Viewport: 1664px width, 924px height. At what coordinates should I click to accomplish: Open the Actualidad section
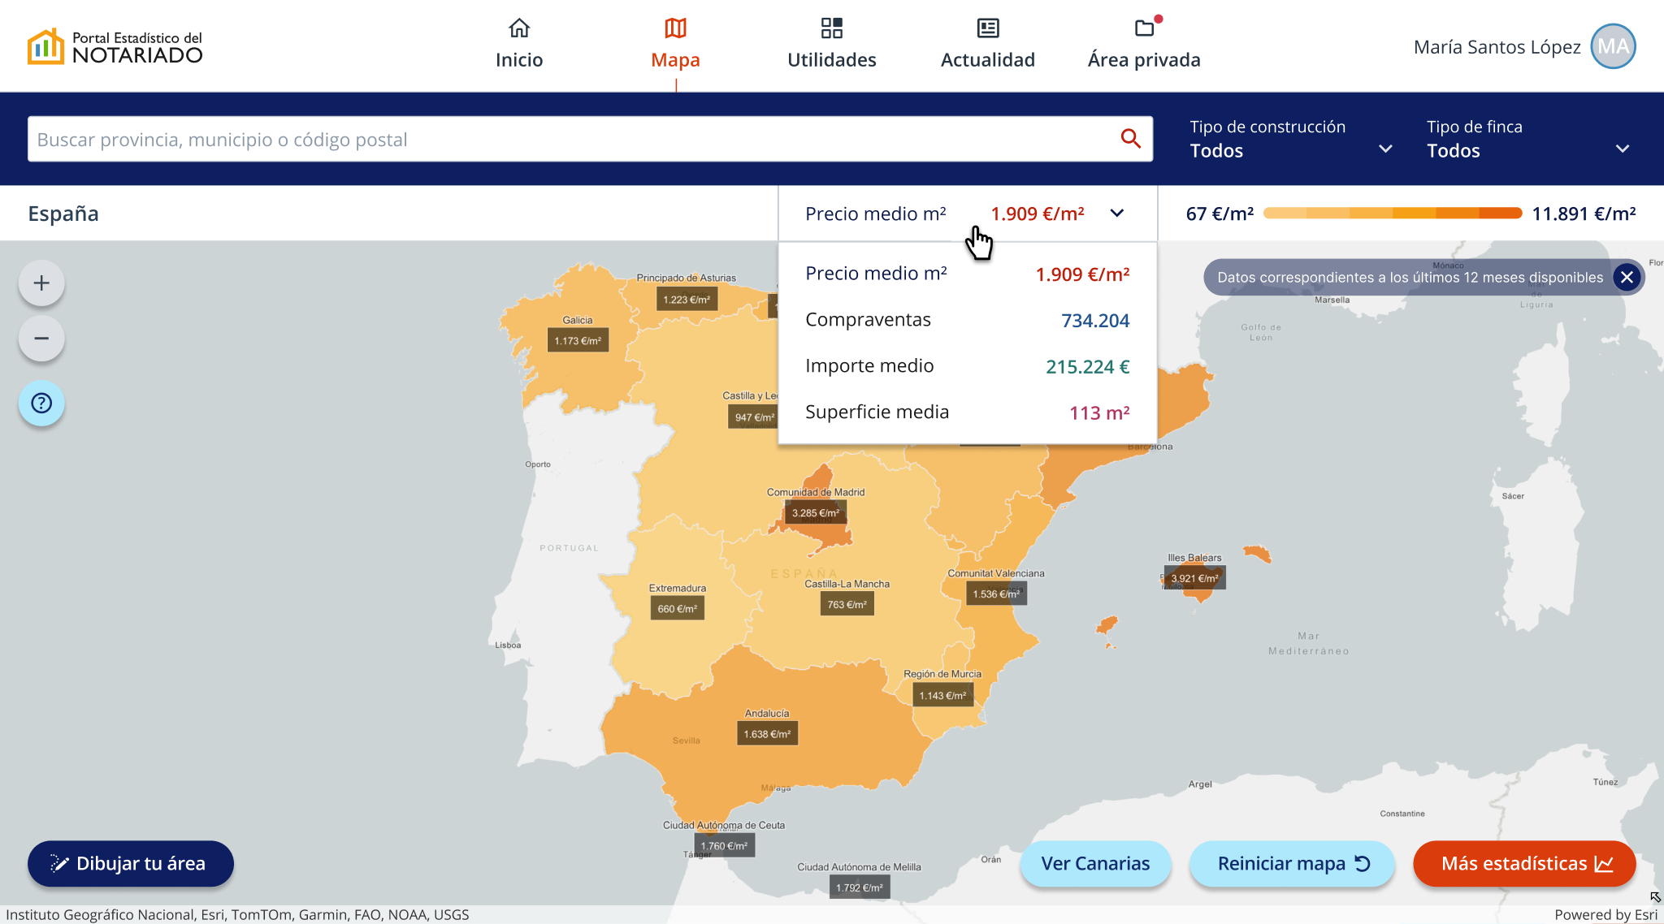point(987,44)
